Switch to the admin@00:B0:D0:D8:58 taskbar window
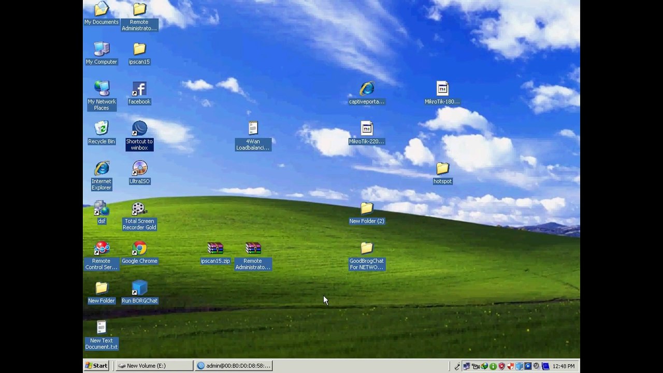Viewport: 663px width, 373px height. click(234, 366)
